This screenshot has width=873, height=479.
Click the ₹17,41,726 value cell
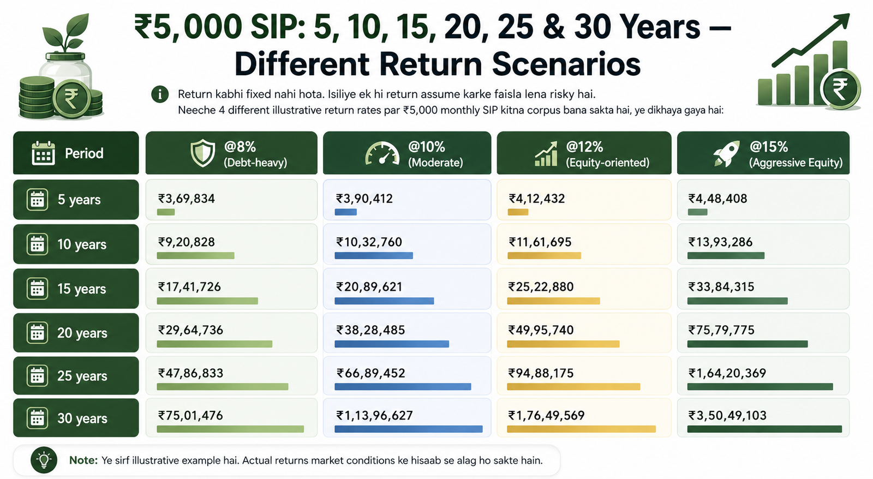coord(231,289)
